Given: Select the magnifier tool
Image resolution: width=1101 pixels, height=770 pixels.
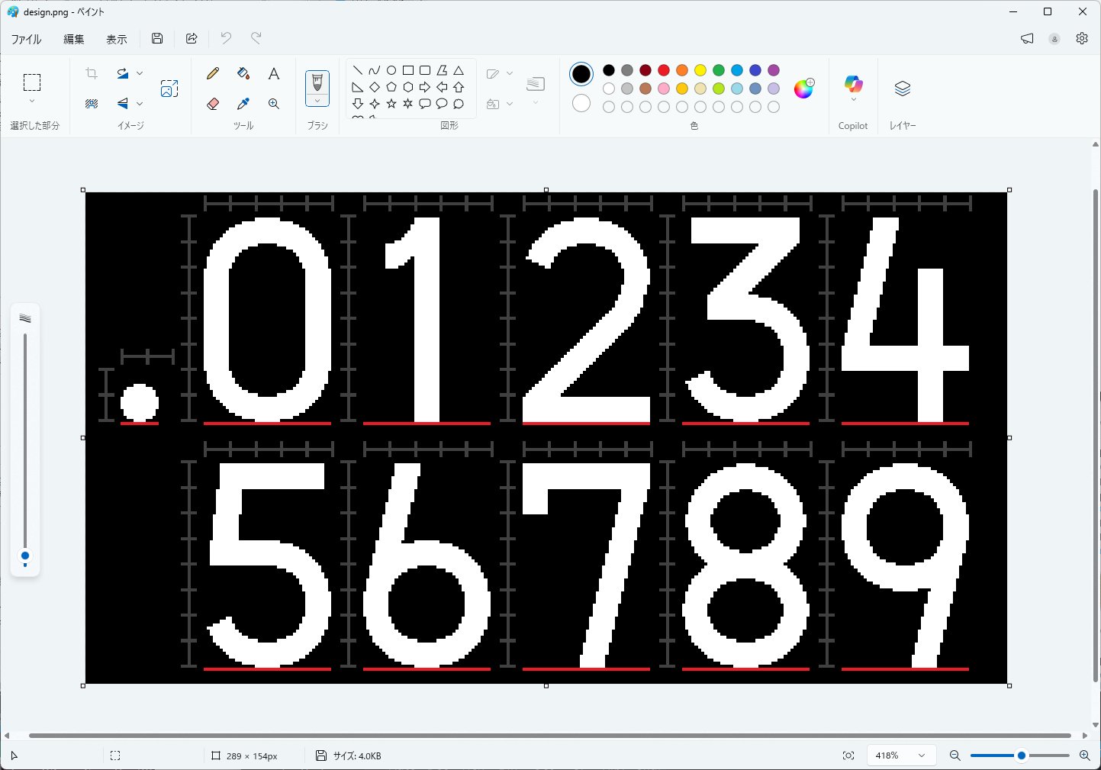Looking at the screenshot, I should tap(274, 104).
